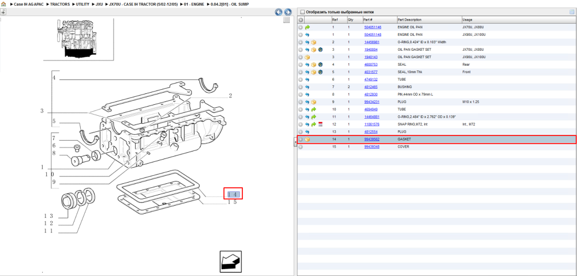Collapse the parts list with the splitter handle
The width and height of the screenshot is (577, 276).
(295, 142)
